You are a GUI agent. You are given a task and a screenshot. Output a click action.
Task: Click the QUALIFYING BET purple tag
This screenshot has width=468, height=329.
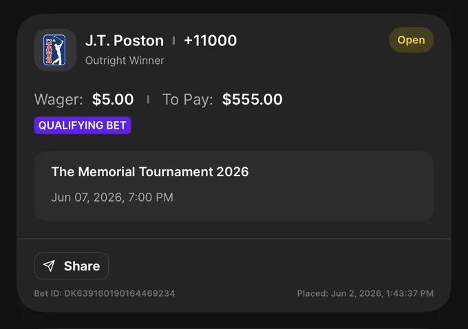click(x=83, y=125)
